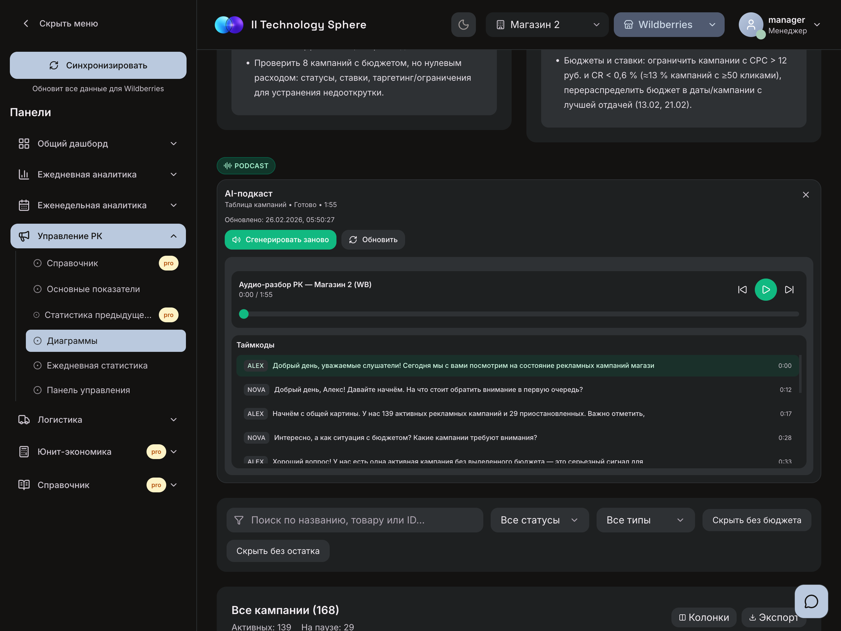Open the Все статусы dropdown
The width and height of the screenshot is (841, 631).
pos(539,520)
